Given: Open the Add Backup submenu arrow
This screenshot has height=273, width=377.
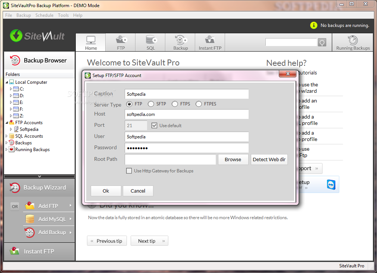Looking at the screenshot, I should point(71,232).
